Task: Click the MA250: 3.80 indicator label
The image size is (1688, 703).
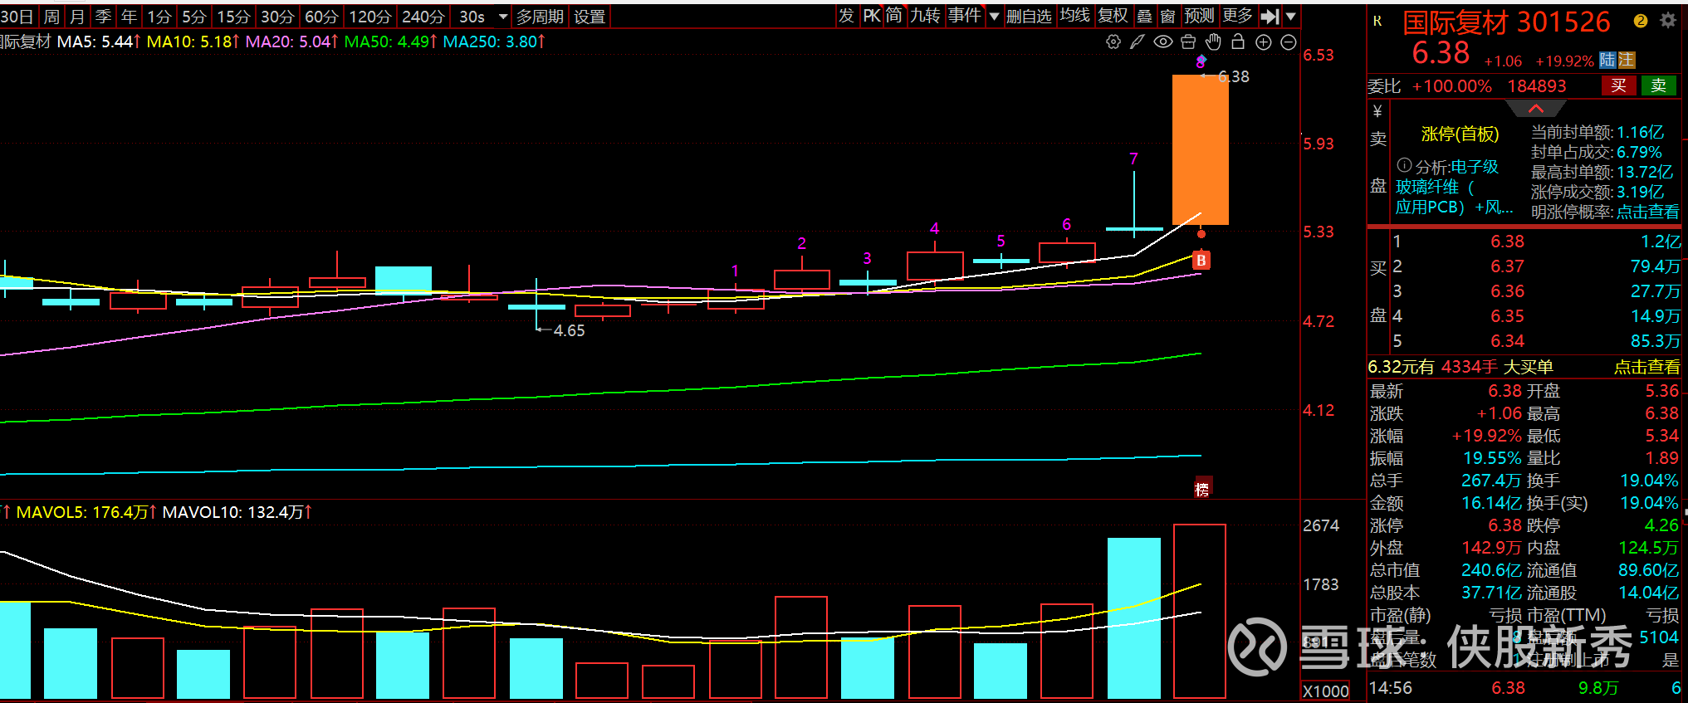Action: tap(494, 41)
